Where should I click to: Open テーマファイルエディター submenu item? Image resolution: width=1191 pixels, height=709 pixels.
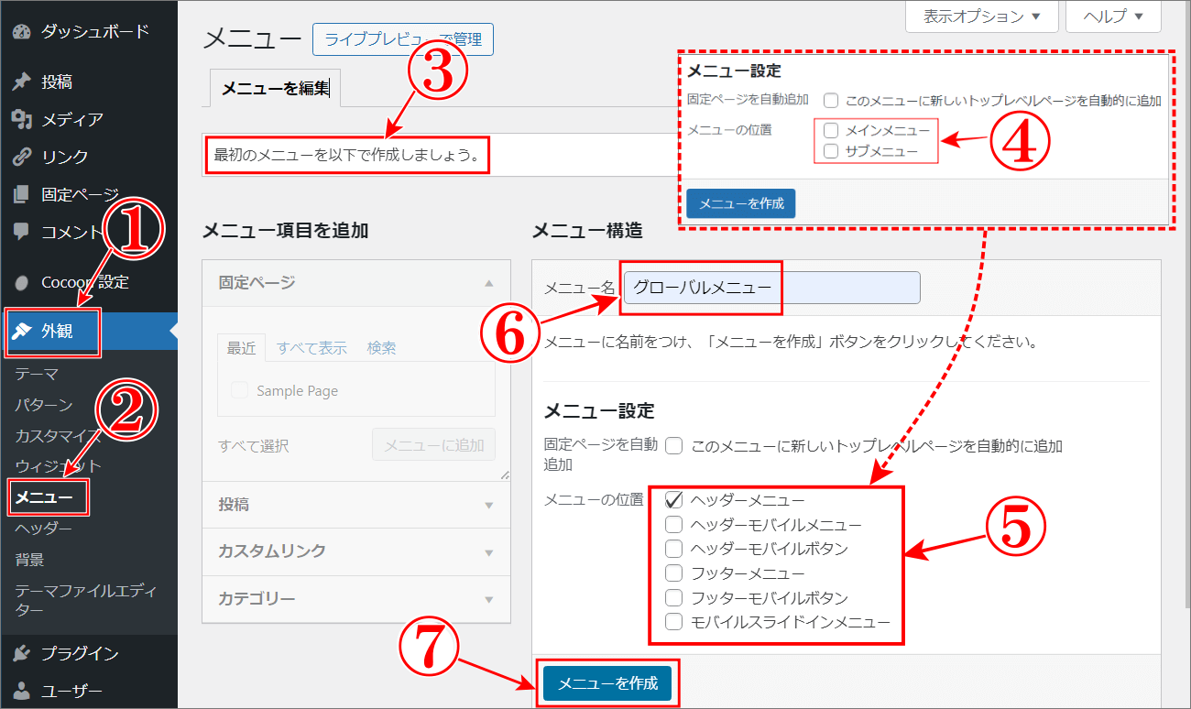point(86,599)
